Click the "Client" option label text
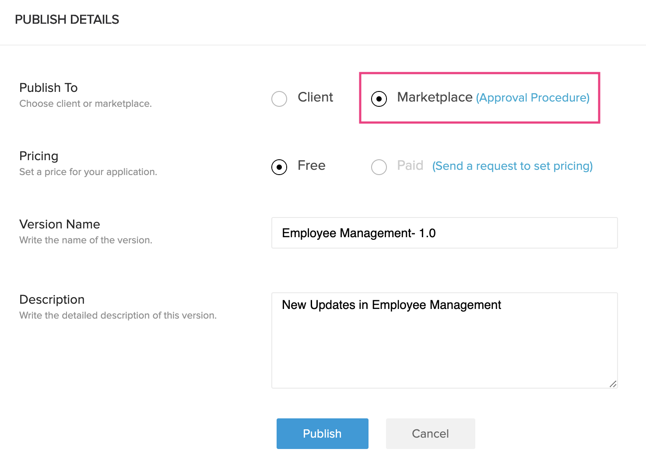 (315, 97)
